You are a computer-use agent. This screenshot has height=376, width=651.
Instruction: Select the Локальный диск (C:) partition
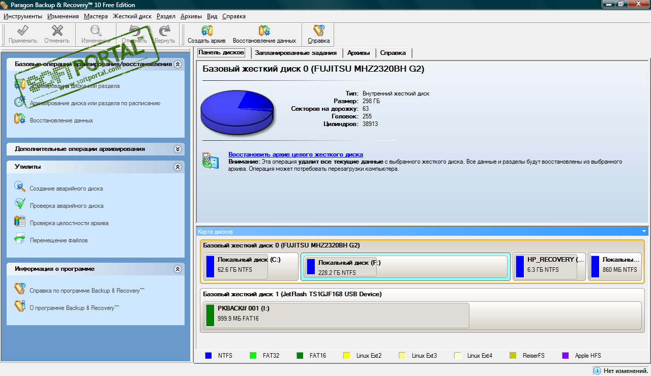tap(250, 267)
